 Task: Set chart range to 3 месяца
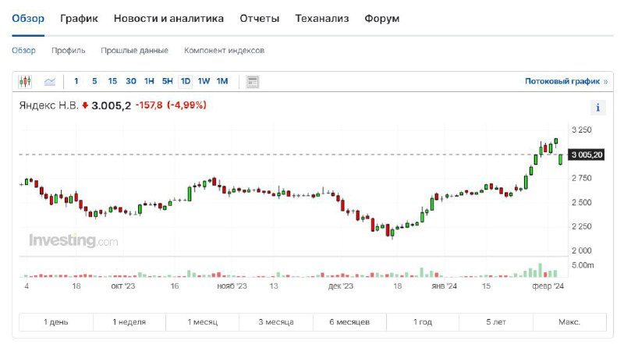276,322
